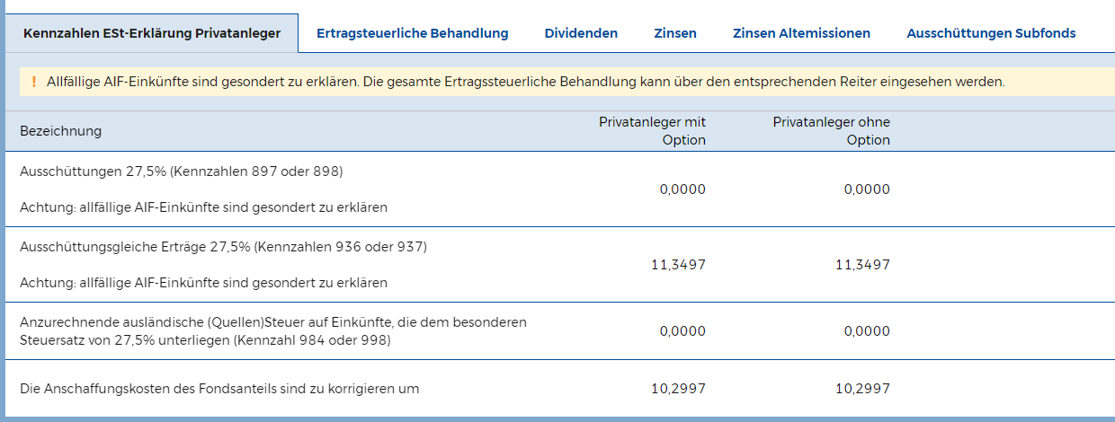
Task: Click the 11,3497 value under ohne Option
Action: (862, 265)
